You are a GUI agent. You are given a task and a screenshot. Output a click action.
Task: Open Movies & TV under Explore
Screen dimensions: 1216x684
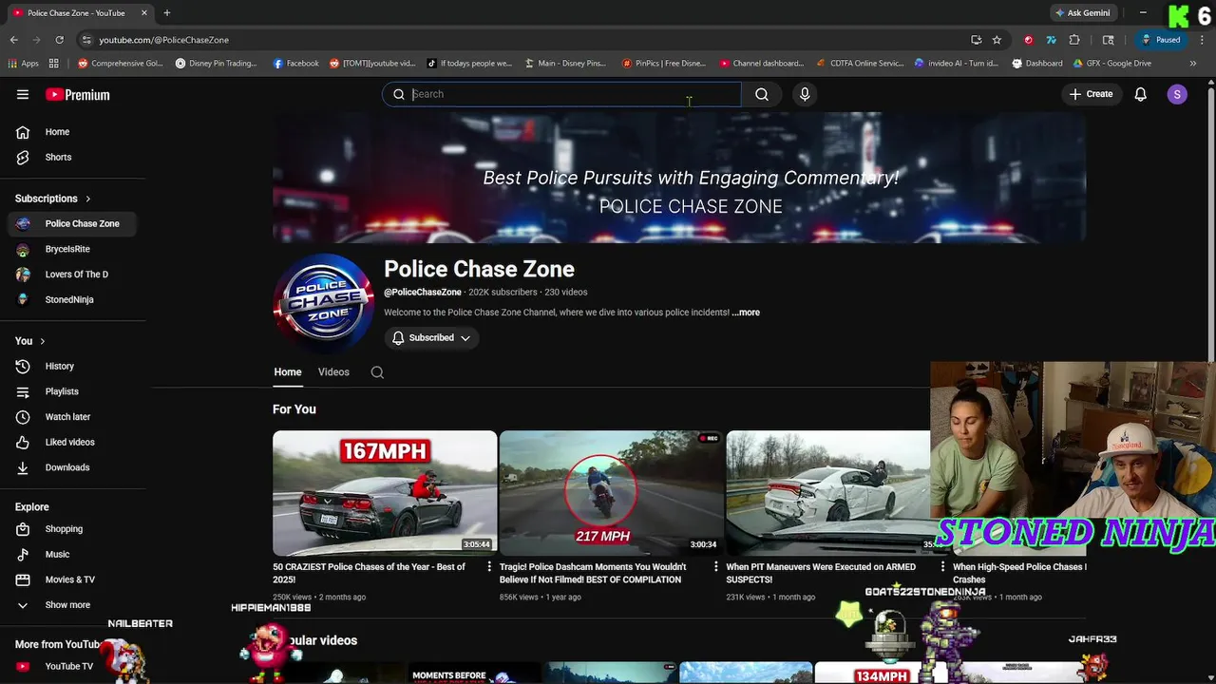72,579
